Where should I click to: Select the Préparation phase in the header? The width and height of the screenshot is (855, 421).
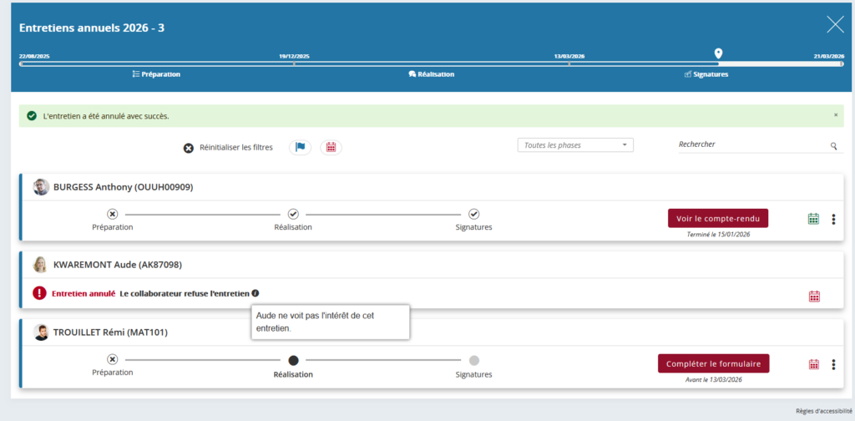click(156, 74)
